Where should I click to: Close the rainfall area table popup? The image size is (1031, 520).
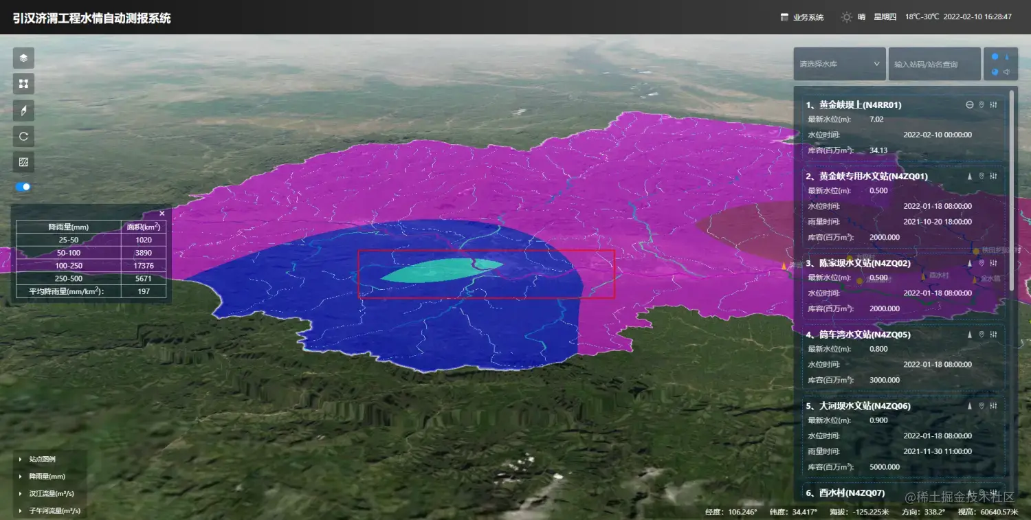click(x=162, y=213)
